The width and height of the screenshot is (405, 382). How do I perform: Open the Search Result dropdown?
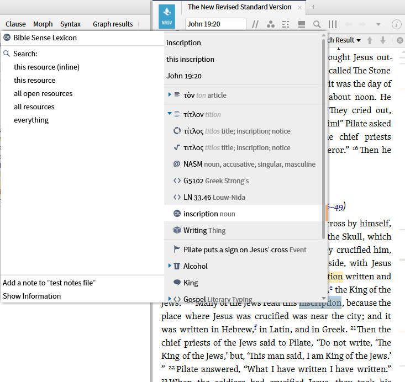click(x=344, y=40)
